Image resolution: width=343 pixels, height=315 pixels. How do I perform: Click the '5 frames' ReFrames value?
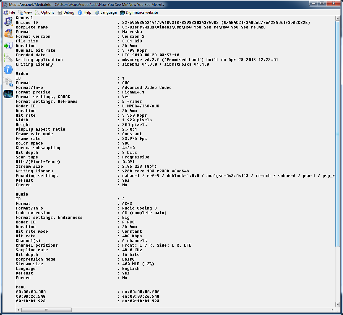132,101
